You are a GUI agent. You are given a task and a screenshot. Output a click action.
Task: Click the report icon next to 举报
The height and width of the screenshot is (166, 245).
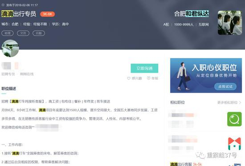pos(149,78)
